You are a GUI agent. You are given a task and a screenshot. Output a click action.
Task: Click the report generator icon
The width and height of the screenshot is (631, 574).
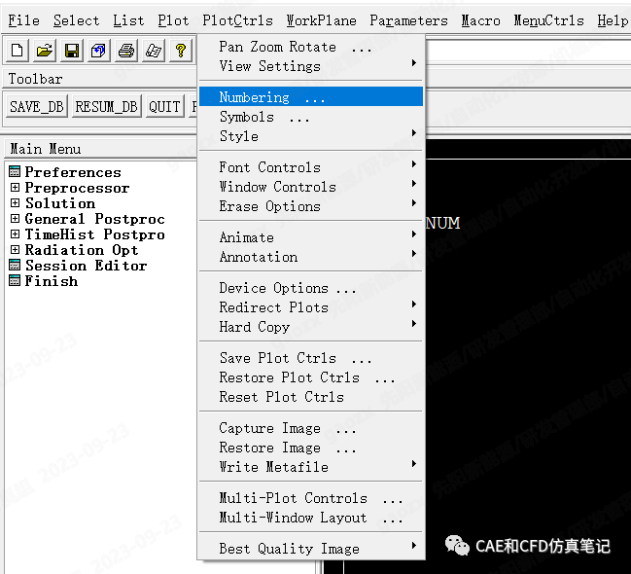[x=154, y=51]
